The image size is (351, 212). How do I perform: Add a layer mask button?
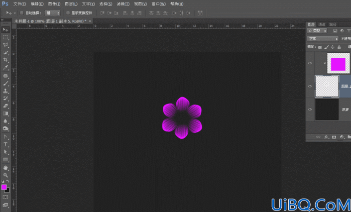tap(334, 137)
